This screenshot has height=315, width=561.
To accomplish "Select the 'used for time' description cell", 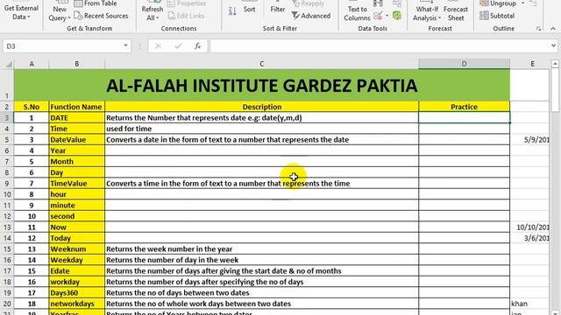I will tap(261, 129).
